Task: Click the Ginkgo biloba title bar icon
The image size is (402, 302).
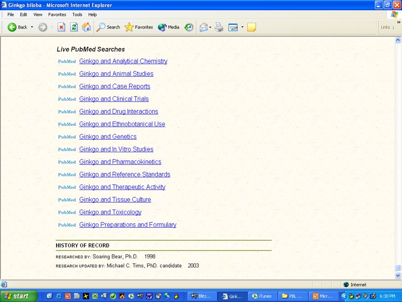Action: (x=4, y=5)
